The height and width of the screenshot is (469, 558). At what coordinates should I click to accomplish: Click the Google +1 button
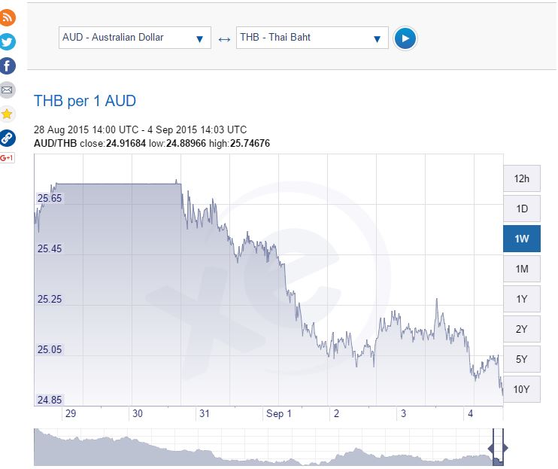coord(7,158)
